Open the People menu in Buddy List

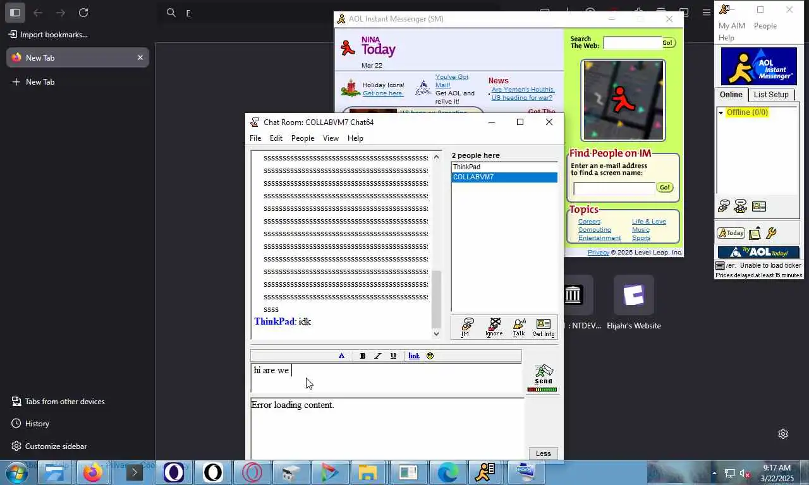765,26
